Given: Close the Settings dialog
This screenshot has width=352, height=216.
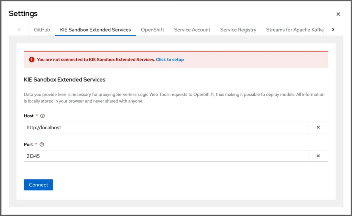Looking at the screenshot, I should [x=338, y=14].
